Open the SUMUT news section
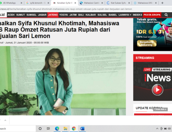 pyautogui.click(x=21, y=15)
